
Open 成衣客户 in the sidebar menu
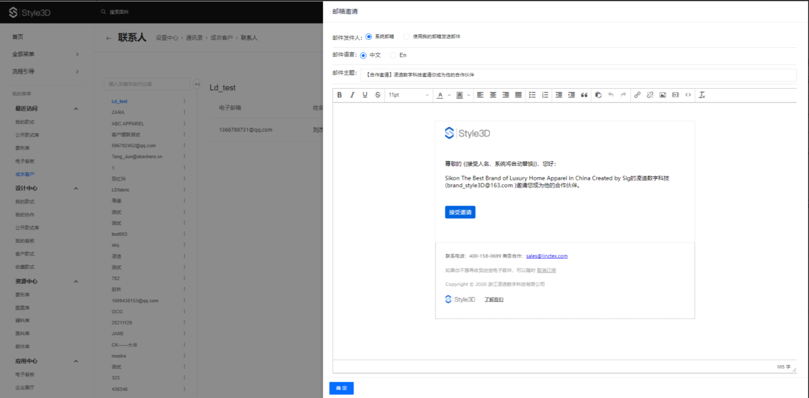[25, 174]
